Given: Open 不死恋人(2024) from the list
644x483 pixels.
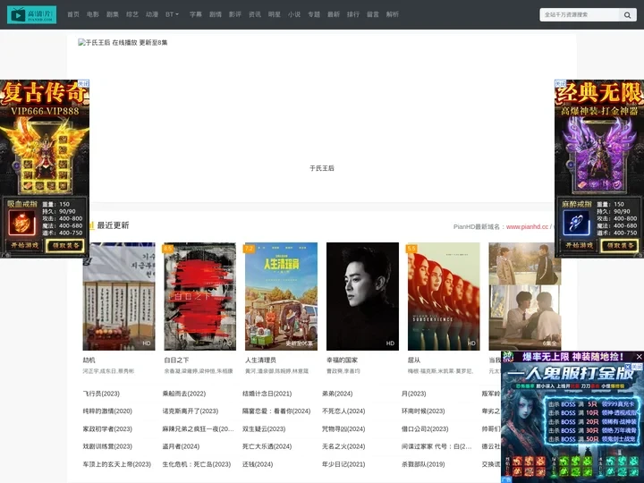Looking at the screenshot, I should click(343, 411).
